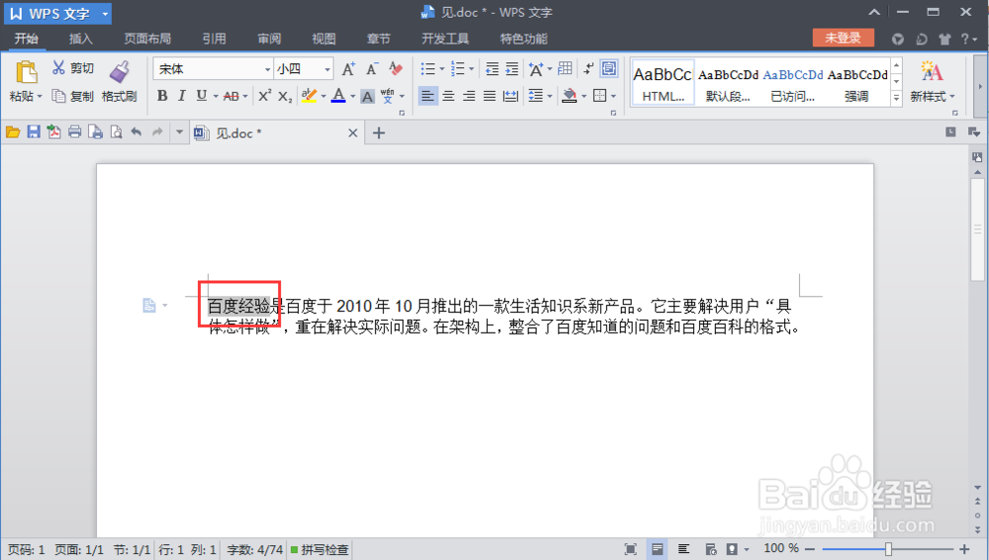Click the Not Logged In (未登录) button
The image size is (989, 560).
[844, 38]
